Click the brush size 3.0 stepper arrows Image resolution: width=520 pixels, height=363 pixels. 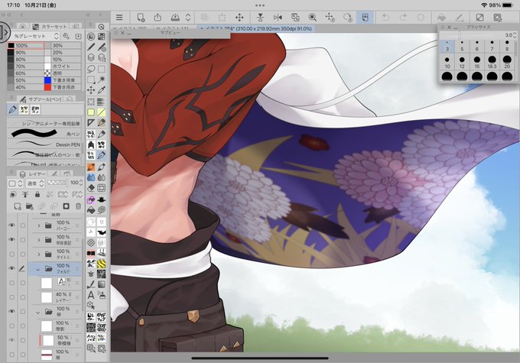515,35
